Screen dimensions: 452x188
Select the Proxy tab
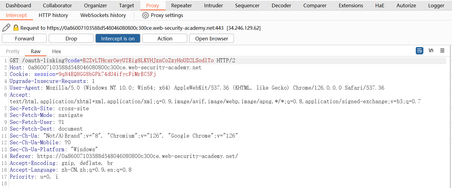[x=153, y=5]
